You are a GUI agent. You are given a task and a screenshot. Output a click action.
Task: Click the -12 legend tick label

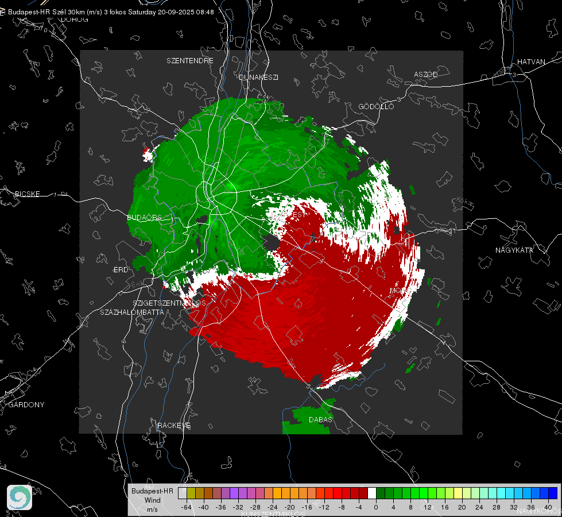324,507
